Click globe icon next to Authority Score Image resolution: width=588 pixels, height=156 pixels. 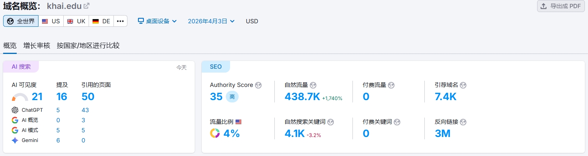tap(258, 85)
